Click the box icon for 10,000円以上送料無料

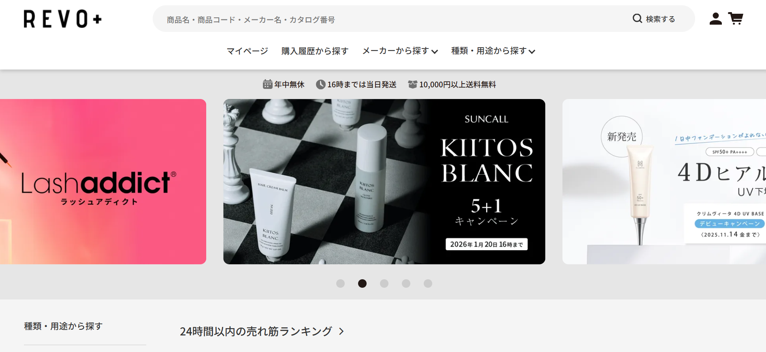[412, 84]
